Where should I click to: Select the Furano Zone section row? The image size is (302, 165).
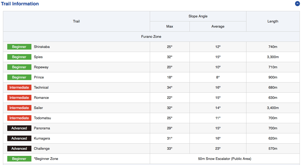point(151,37)
